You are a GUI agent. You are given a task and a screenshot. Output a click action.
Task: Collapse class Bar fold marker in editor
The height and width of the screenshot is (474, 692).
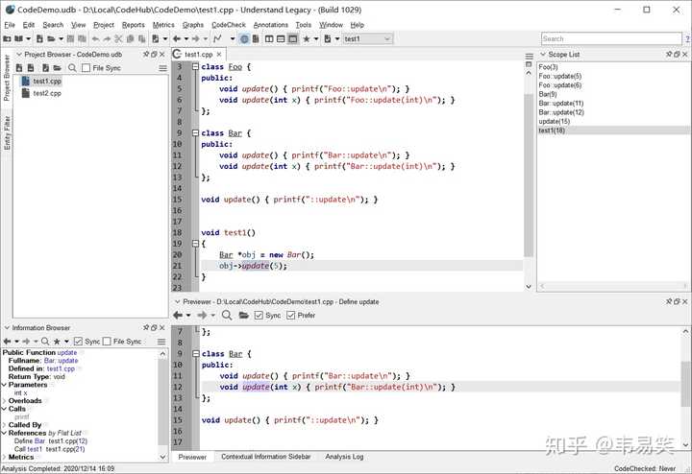tap(195, 133)
